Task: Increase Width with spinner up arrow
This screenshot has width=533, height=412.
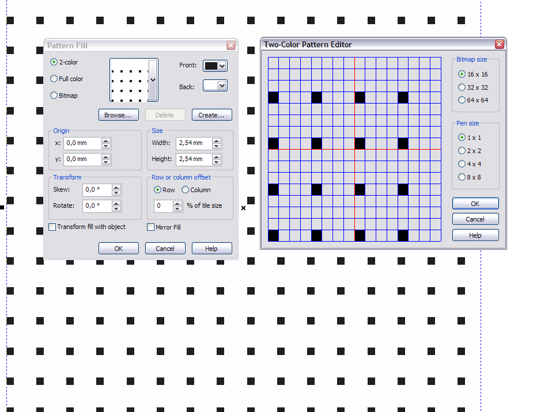Action: pos(217,141)
